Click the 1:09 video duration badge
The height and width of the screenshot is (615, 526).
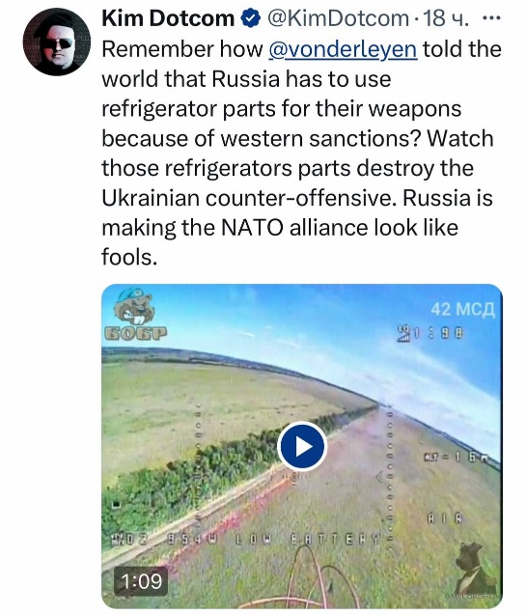coord(141,581)
